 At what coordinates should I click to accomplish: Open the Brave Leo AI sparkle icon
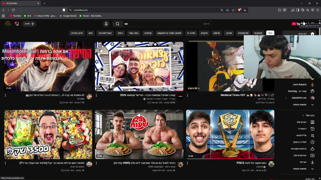(x=307, y=10)
